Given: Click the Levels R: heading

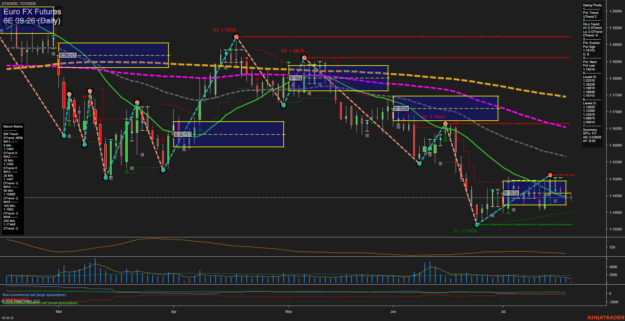Looking at the screenshot, I should [x=590, y=77].
